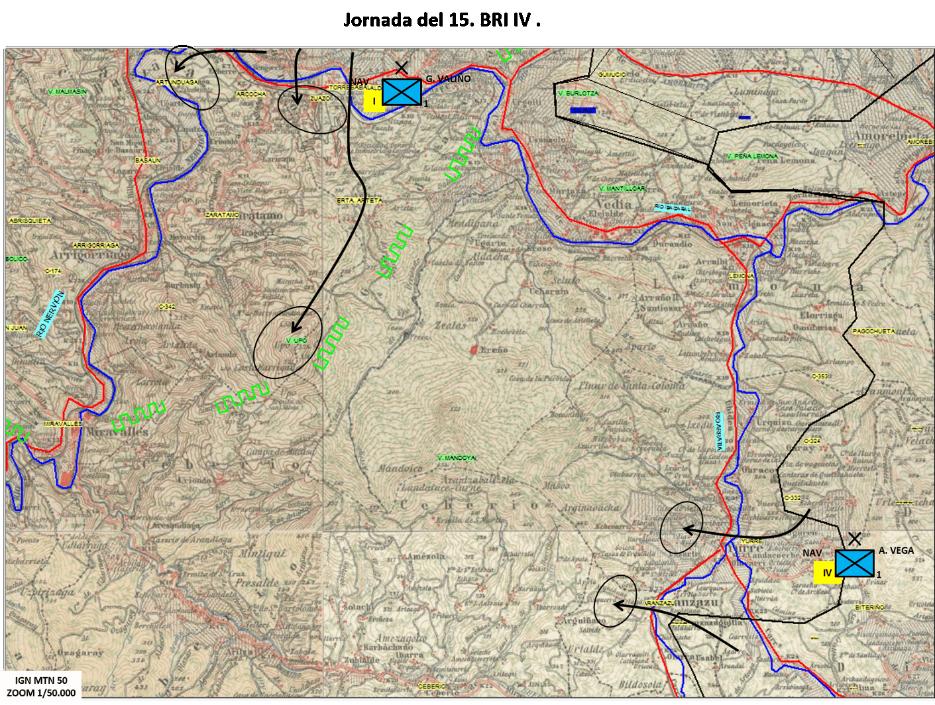Click the BASAUN place label
The width and height of the screenshot is (935, 705).
tap(148, 160)
